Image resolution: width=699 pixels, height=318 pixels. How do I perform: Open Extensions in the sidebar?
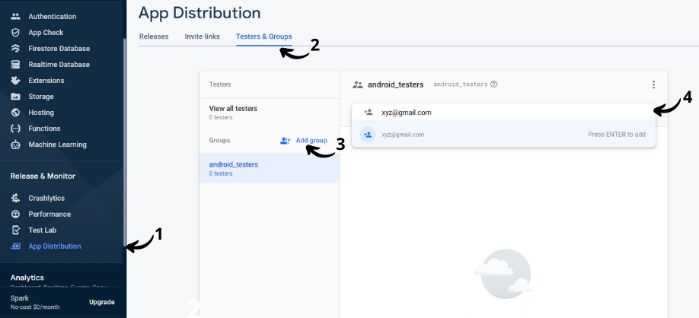pyautogui.click(x=46, y=81)
